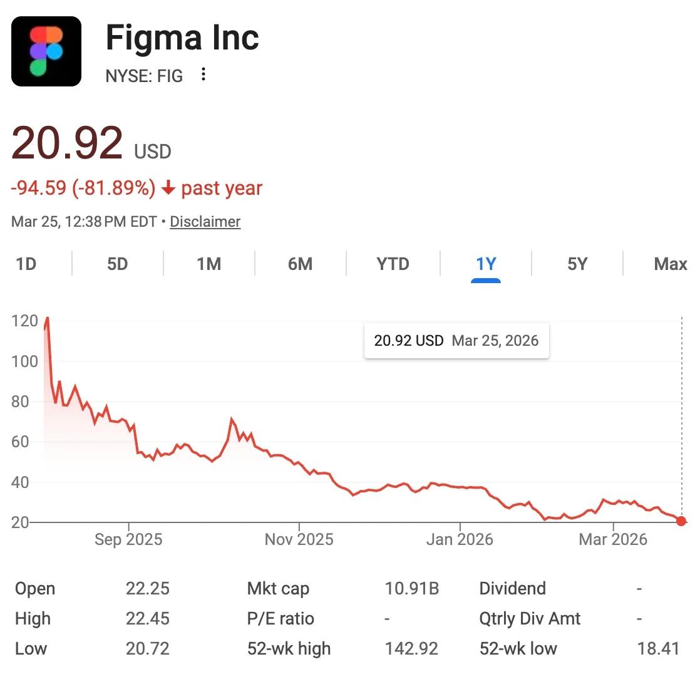Click the Mkt cap value 10.91B
The image size is (700, 674).
(x=413, y=588)
